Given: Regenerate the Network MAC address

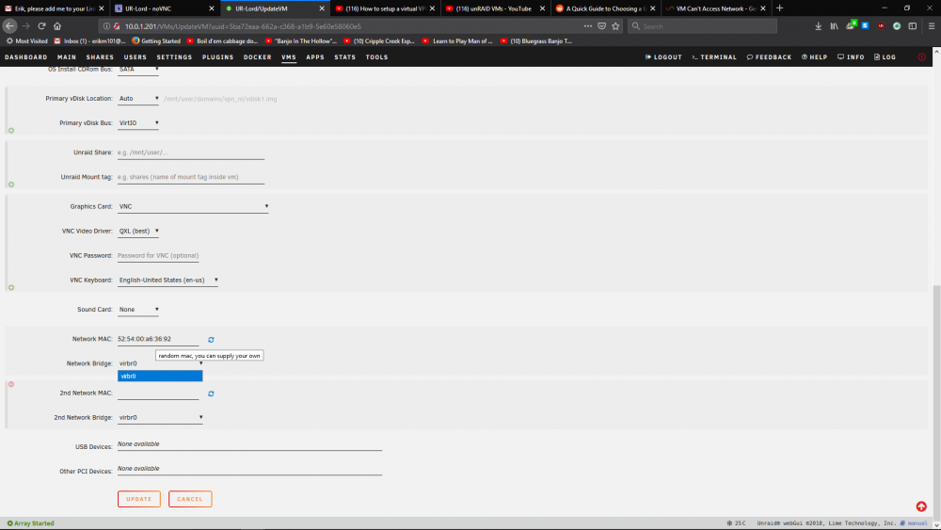Looking at the screenshot, I should (211, 340).
